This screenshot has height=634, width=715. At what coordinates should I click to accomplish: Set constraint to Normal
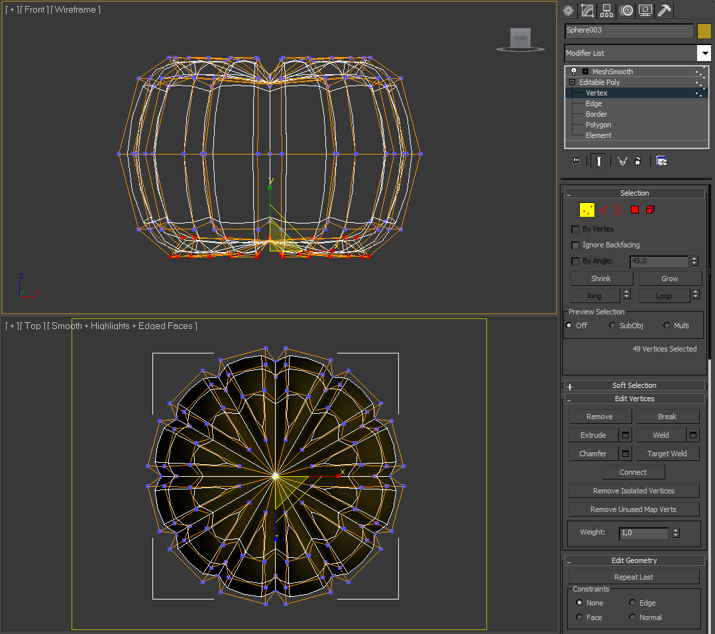[x=632, y=617]
